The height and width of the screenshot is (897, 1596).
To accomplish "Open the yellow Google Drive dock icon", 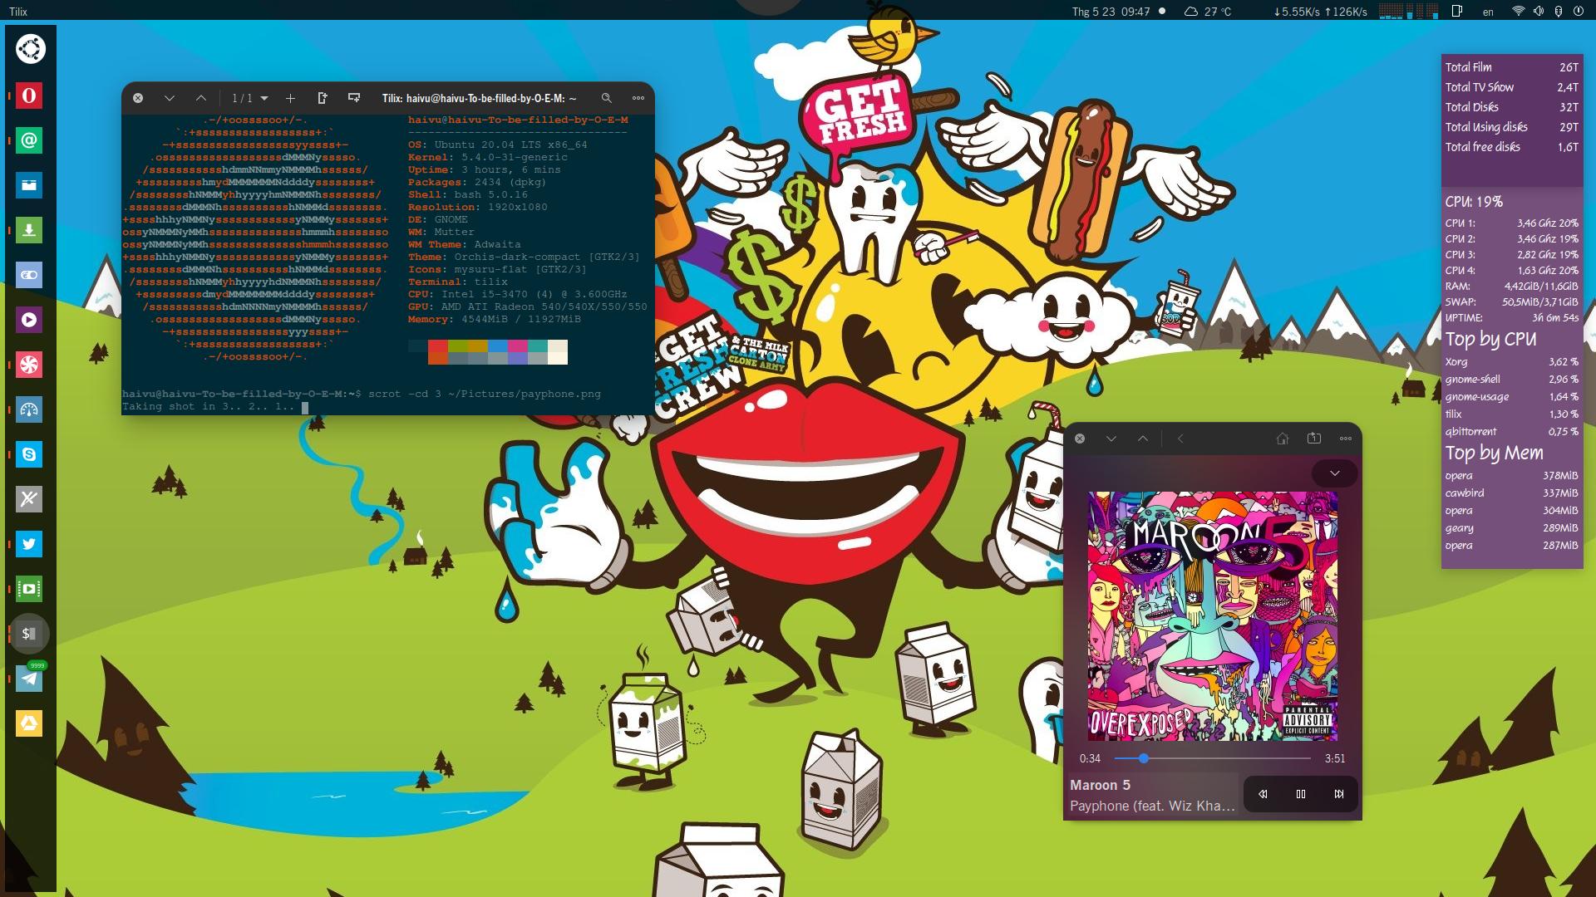I will 29,723.
